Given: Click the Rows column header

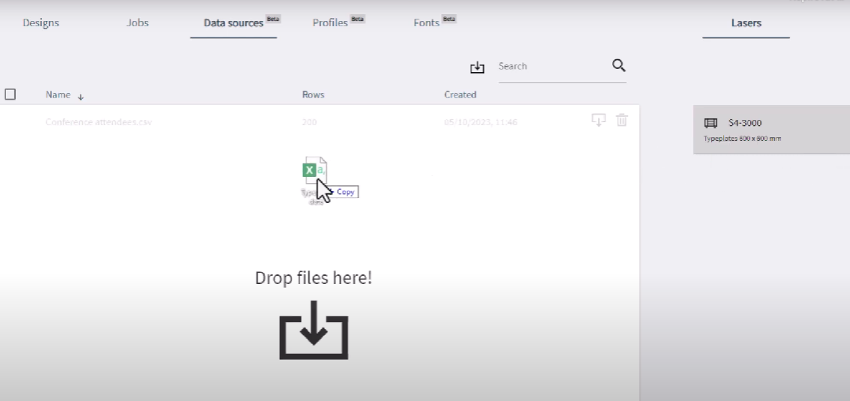Looking at the screenshot, I should [313, 95].
